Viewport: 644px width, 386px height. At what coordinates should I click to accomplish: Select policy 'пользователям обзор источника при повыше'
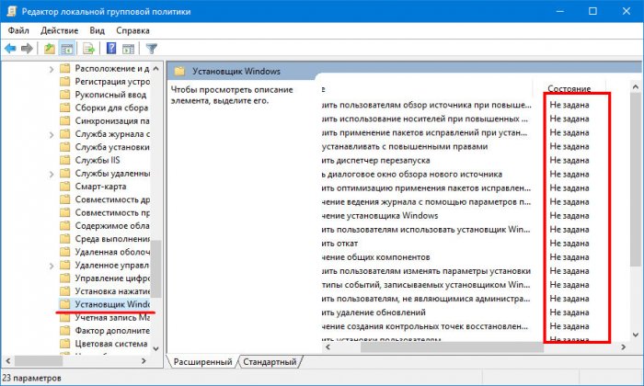(x=427, y=105)
